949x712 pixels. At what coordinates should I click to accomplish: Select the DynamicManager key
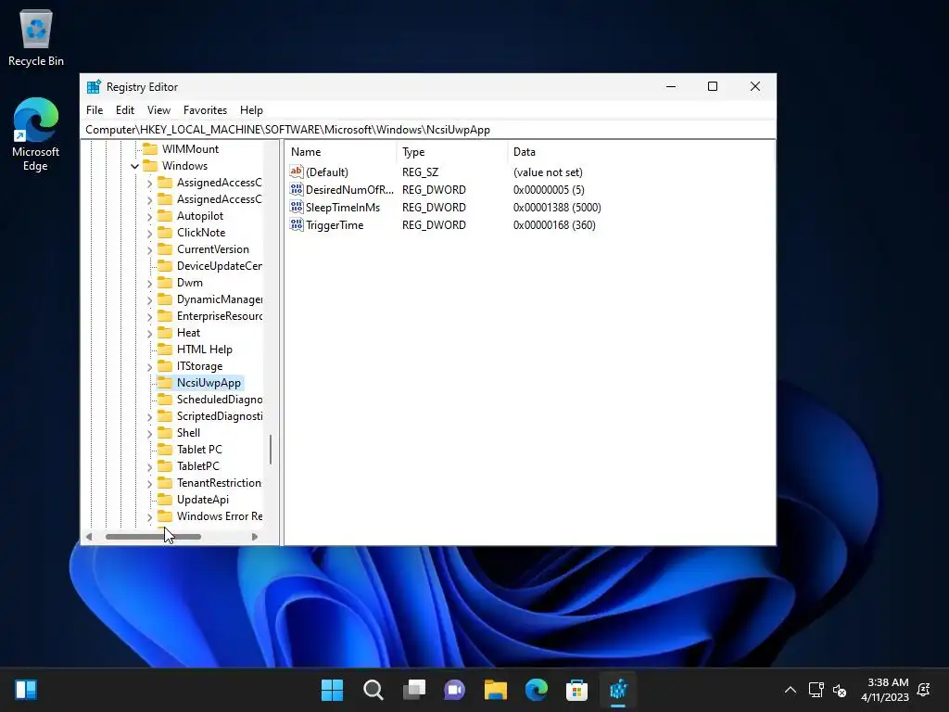click(x=219, y=299)
